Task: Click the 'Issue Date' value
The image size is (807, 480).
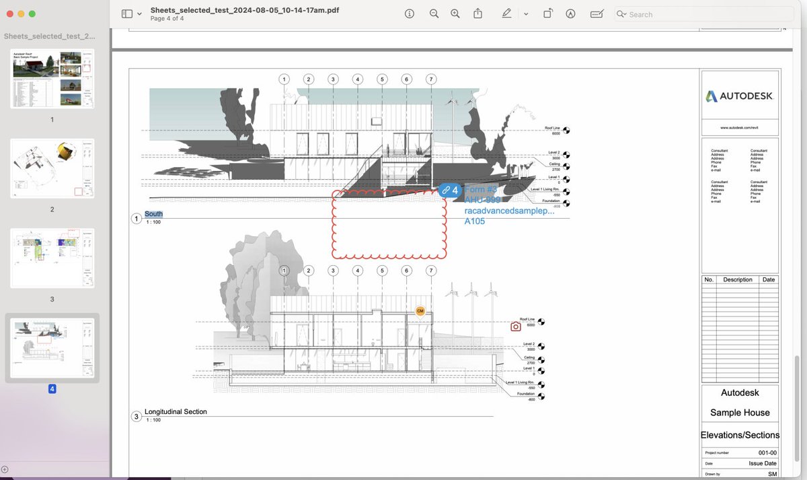Action: [x=763, y=464]
